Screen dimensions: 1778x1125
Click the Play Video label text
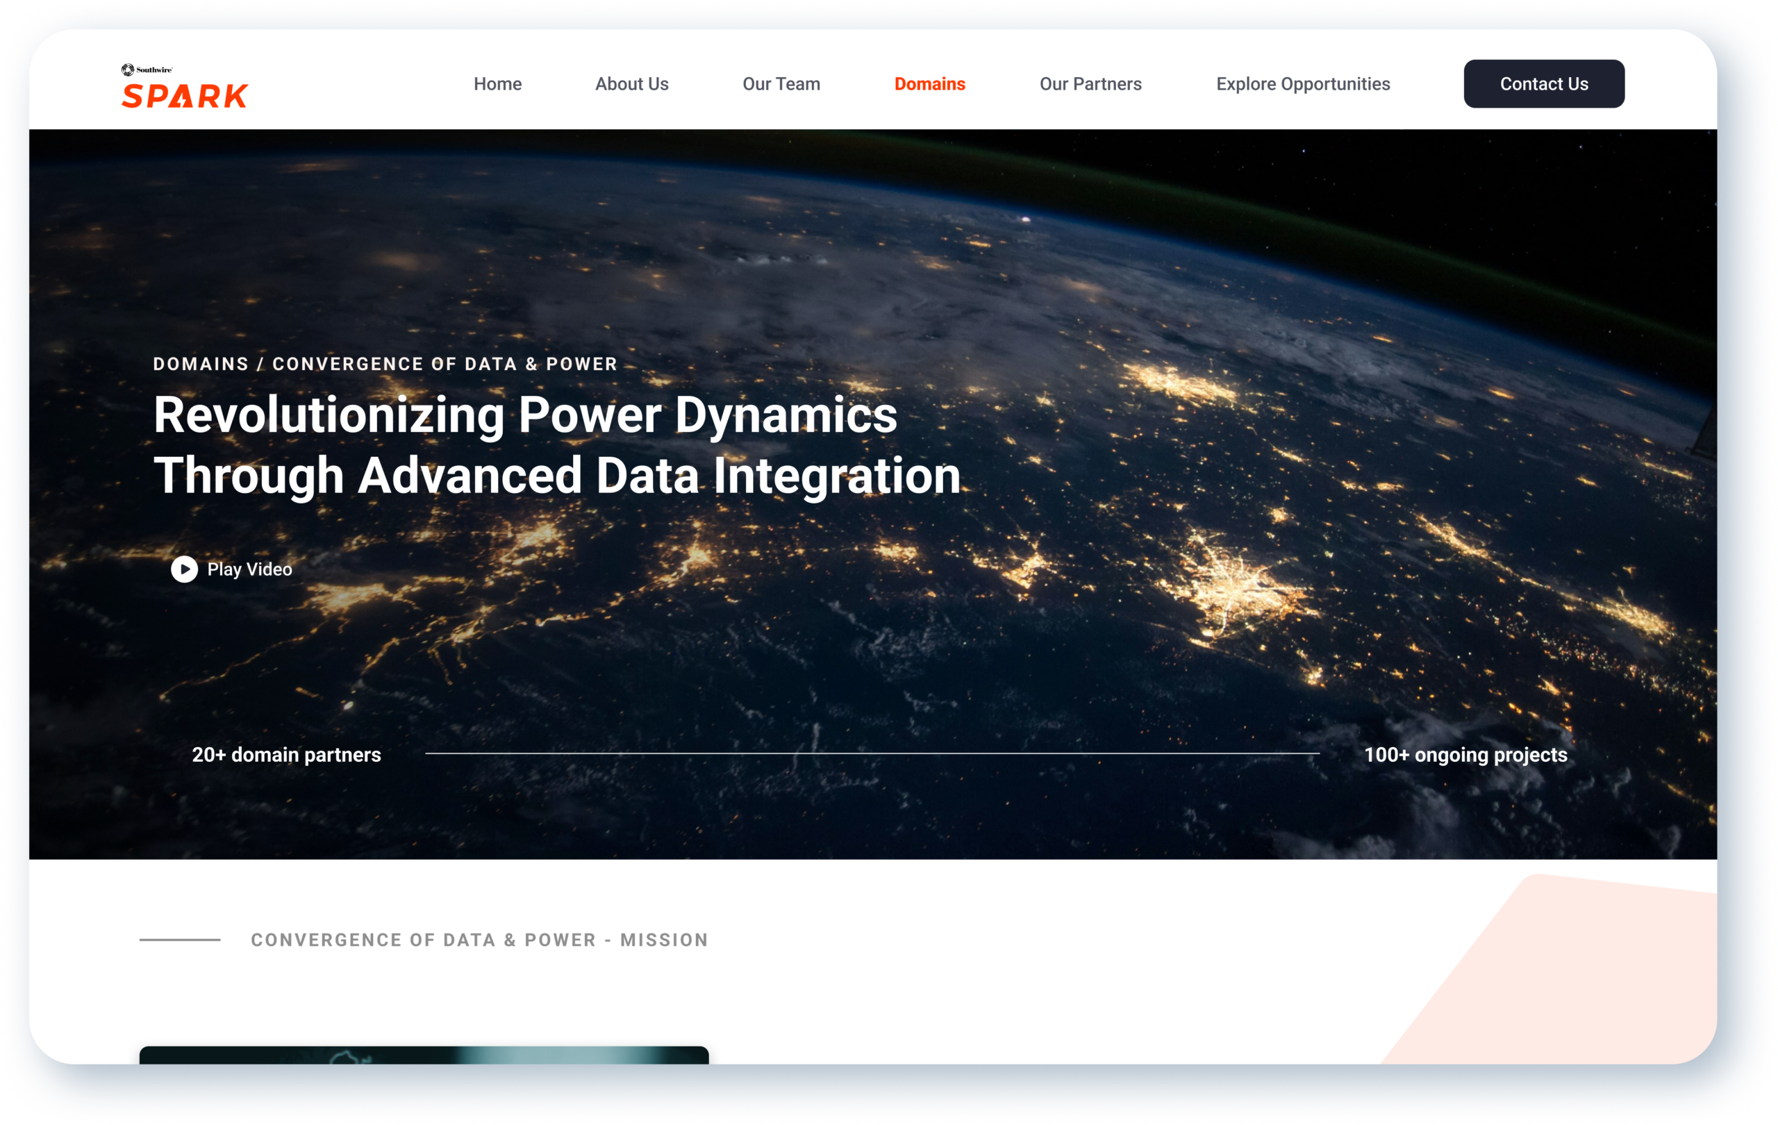point(249,569)
